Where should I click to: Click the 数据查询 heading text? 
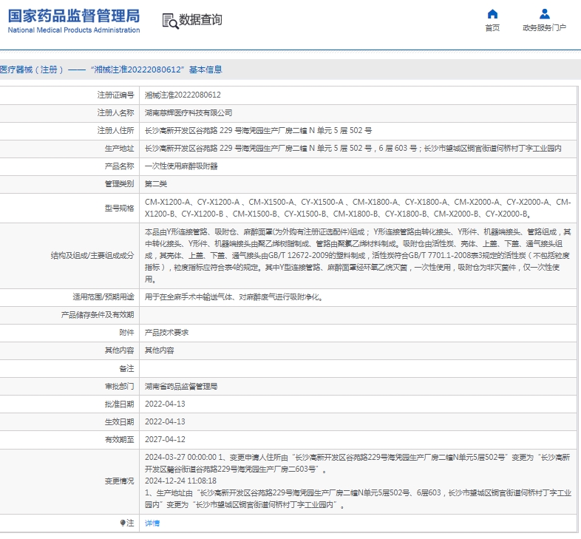click(200, 20)
